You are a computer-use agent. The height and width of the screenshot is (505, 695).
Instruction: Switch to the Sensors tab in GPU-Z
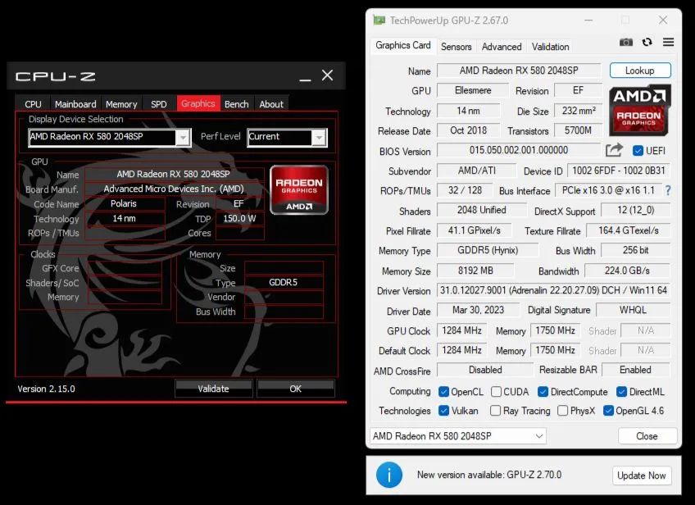[456, 47]
